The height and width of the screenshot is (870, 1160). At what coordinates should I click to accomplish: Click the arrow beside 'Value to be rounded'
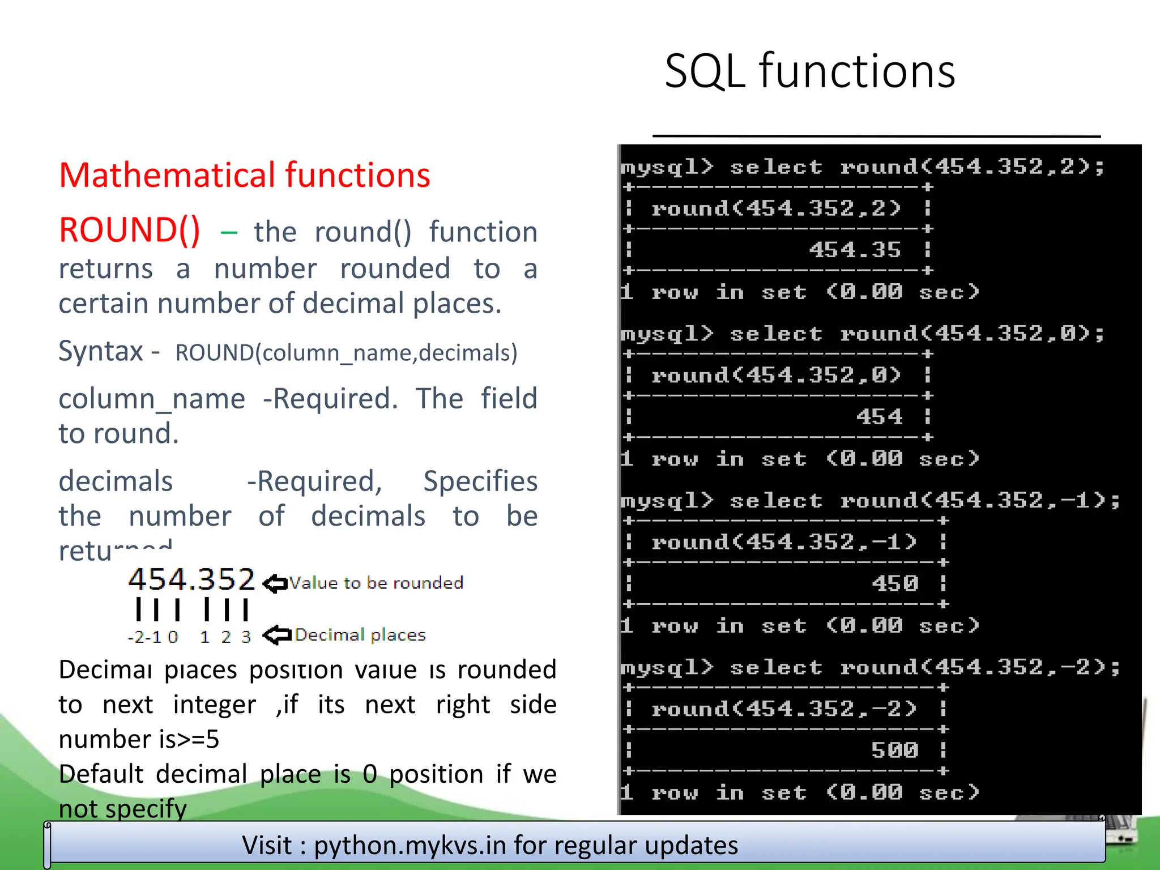pos(275,583)
